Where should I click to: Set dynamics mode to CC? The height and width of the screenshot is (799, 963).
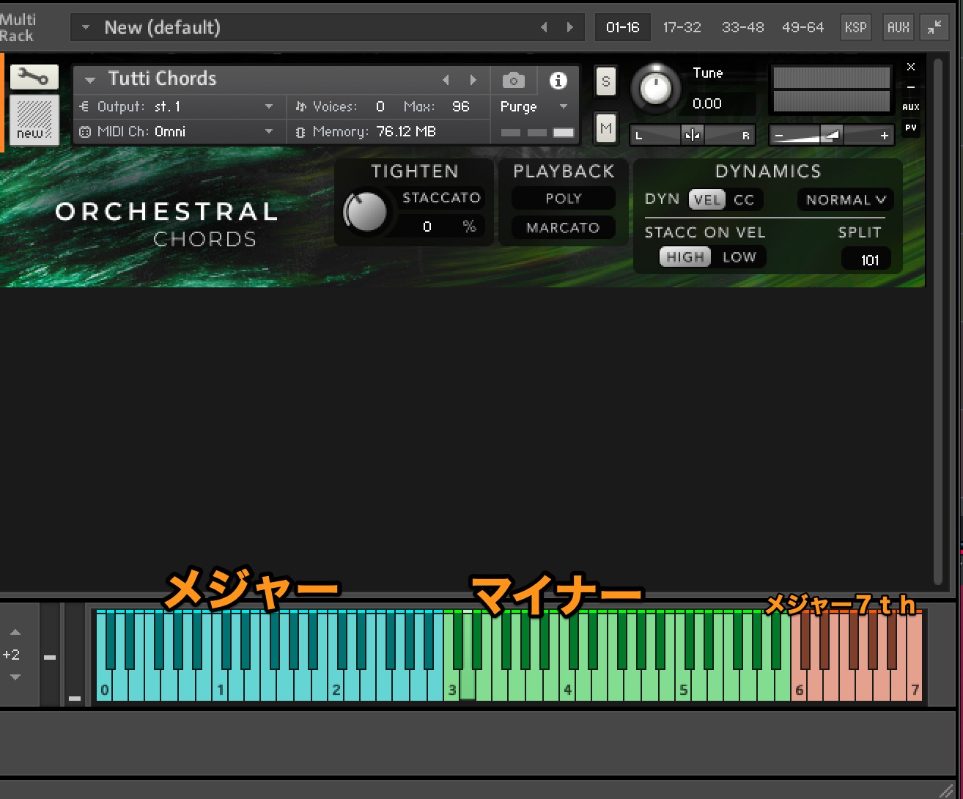coord(744,200)
